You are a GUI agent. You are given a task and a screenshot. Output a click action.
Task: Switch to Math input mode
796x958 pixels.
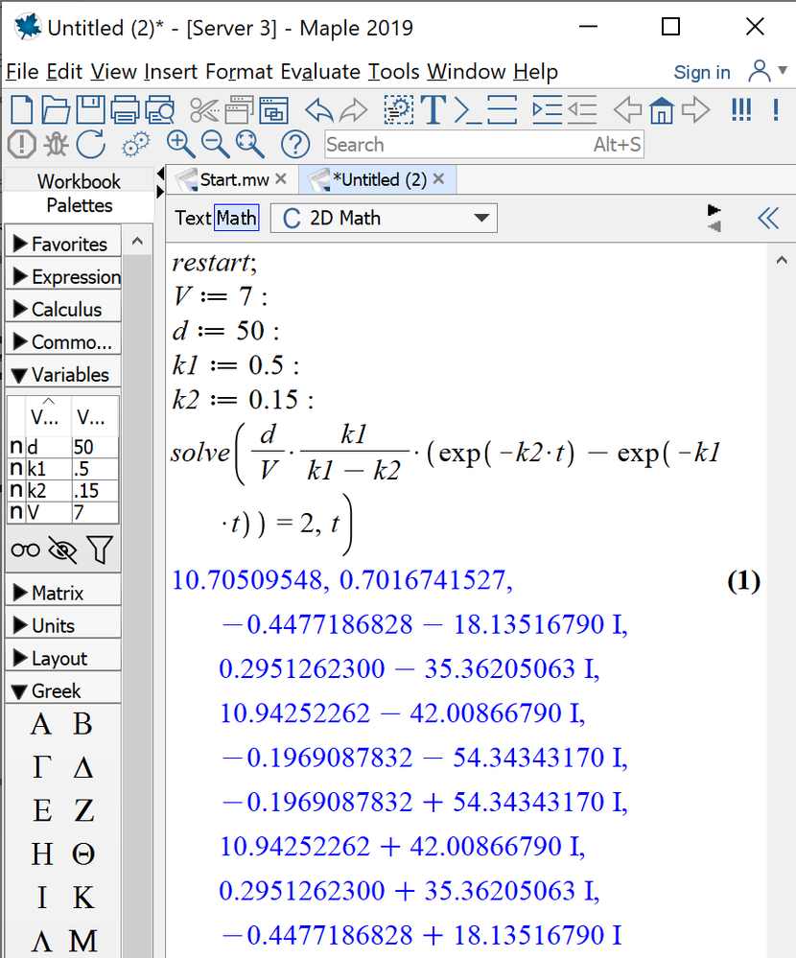pos(237,218)
